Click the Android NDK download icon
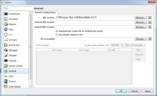Viewport: 157px width, 96px height. pos(150,27)
